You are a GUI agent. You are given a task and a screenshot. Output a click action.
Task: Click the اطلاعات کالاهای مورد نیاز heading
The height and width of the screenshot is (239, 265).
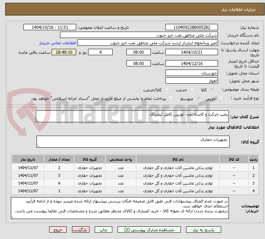click(x=233, y=127)
